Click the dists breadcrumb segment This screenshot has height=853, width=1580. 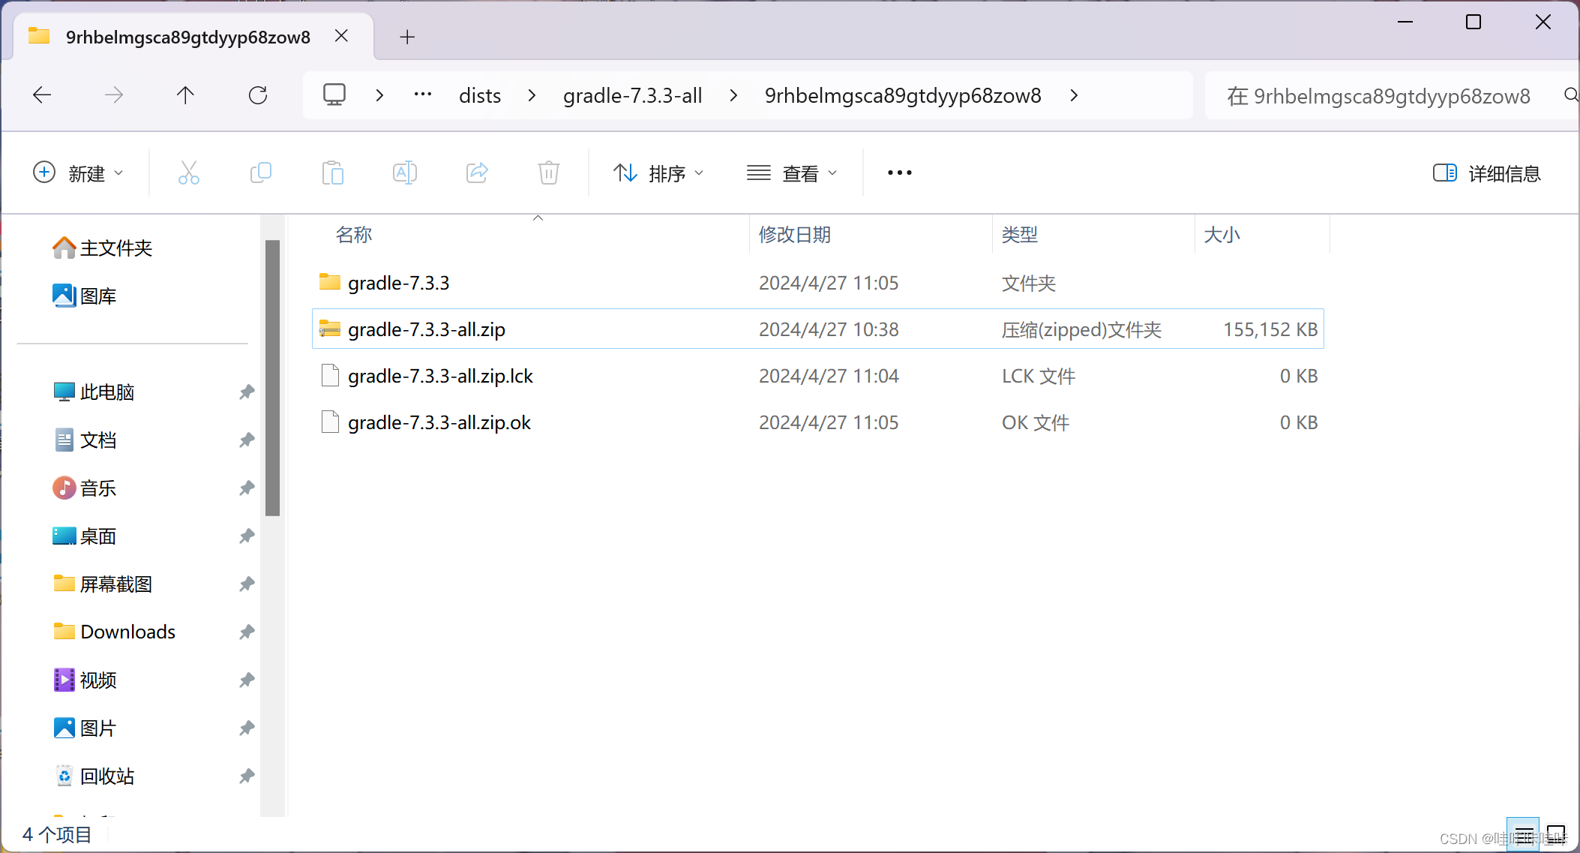tap(479, 95)
